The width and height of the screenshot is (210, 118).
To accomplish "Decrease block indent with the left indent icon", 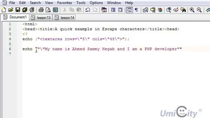I will 113,10.
